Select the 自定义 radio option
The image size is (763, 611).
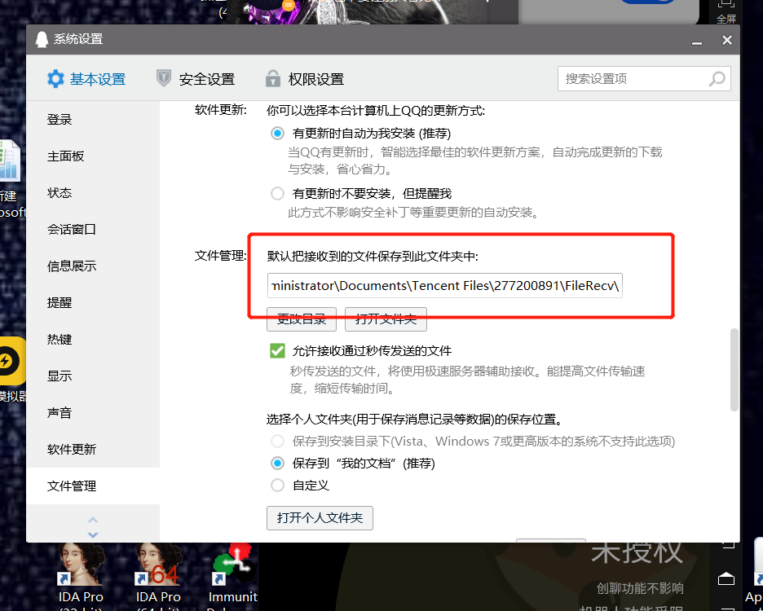coord(277,485)
